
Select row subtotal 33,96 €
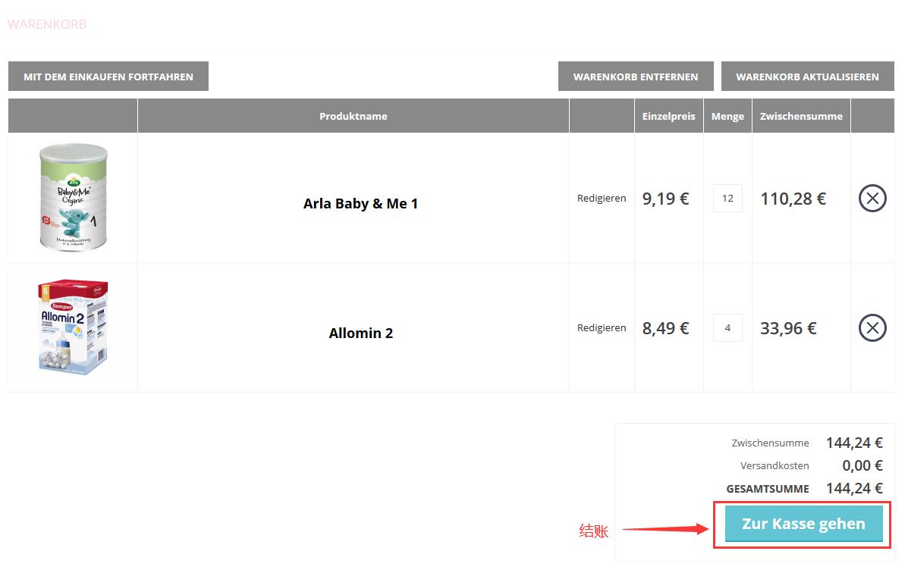click(x=788, y=329)
